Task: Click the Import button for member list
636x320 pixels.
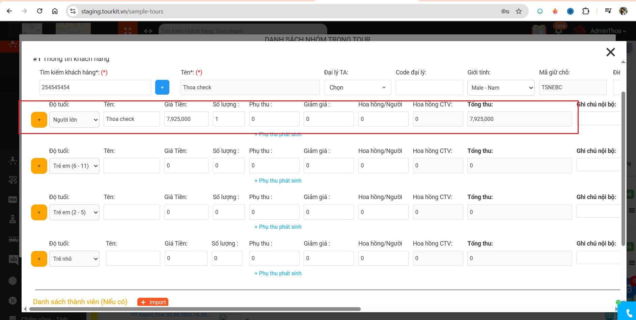Action: [153, 302]
